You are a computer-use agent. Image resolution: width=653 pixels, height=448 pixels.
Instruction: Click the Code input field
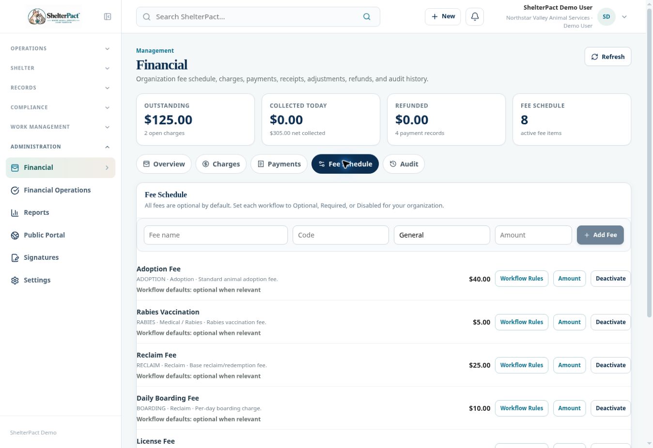pos(341,235)
